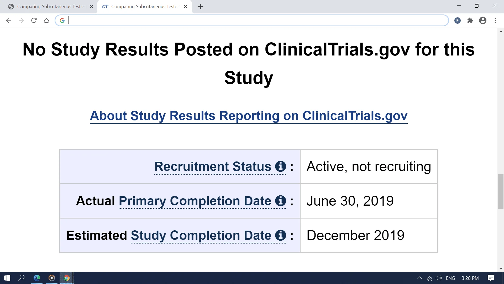Click the info icon beside Recruitment Status

coord(280,166)
